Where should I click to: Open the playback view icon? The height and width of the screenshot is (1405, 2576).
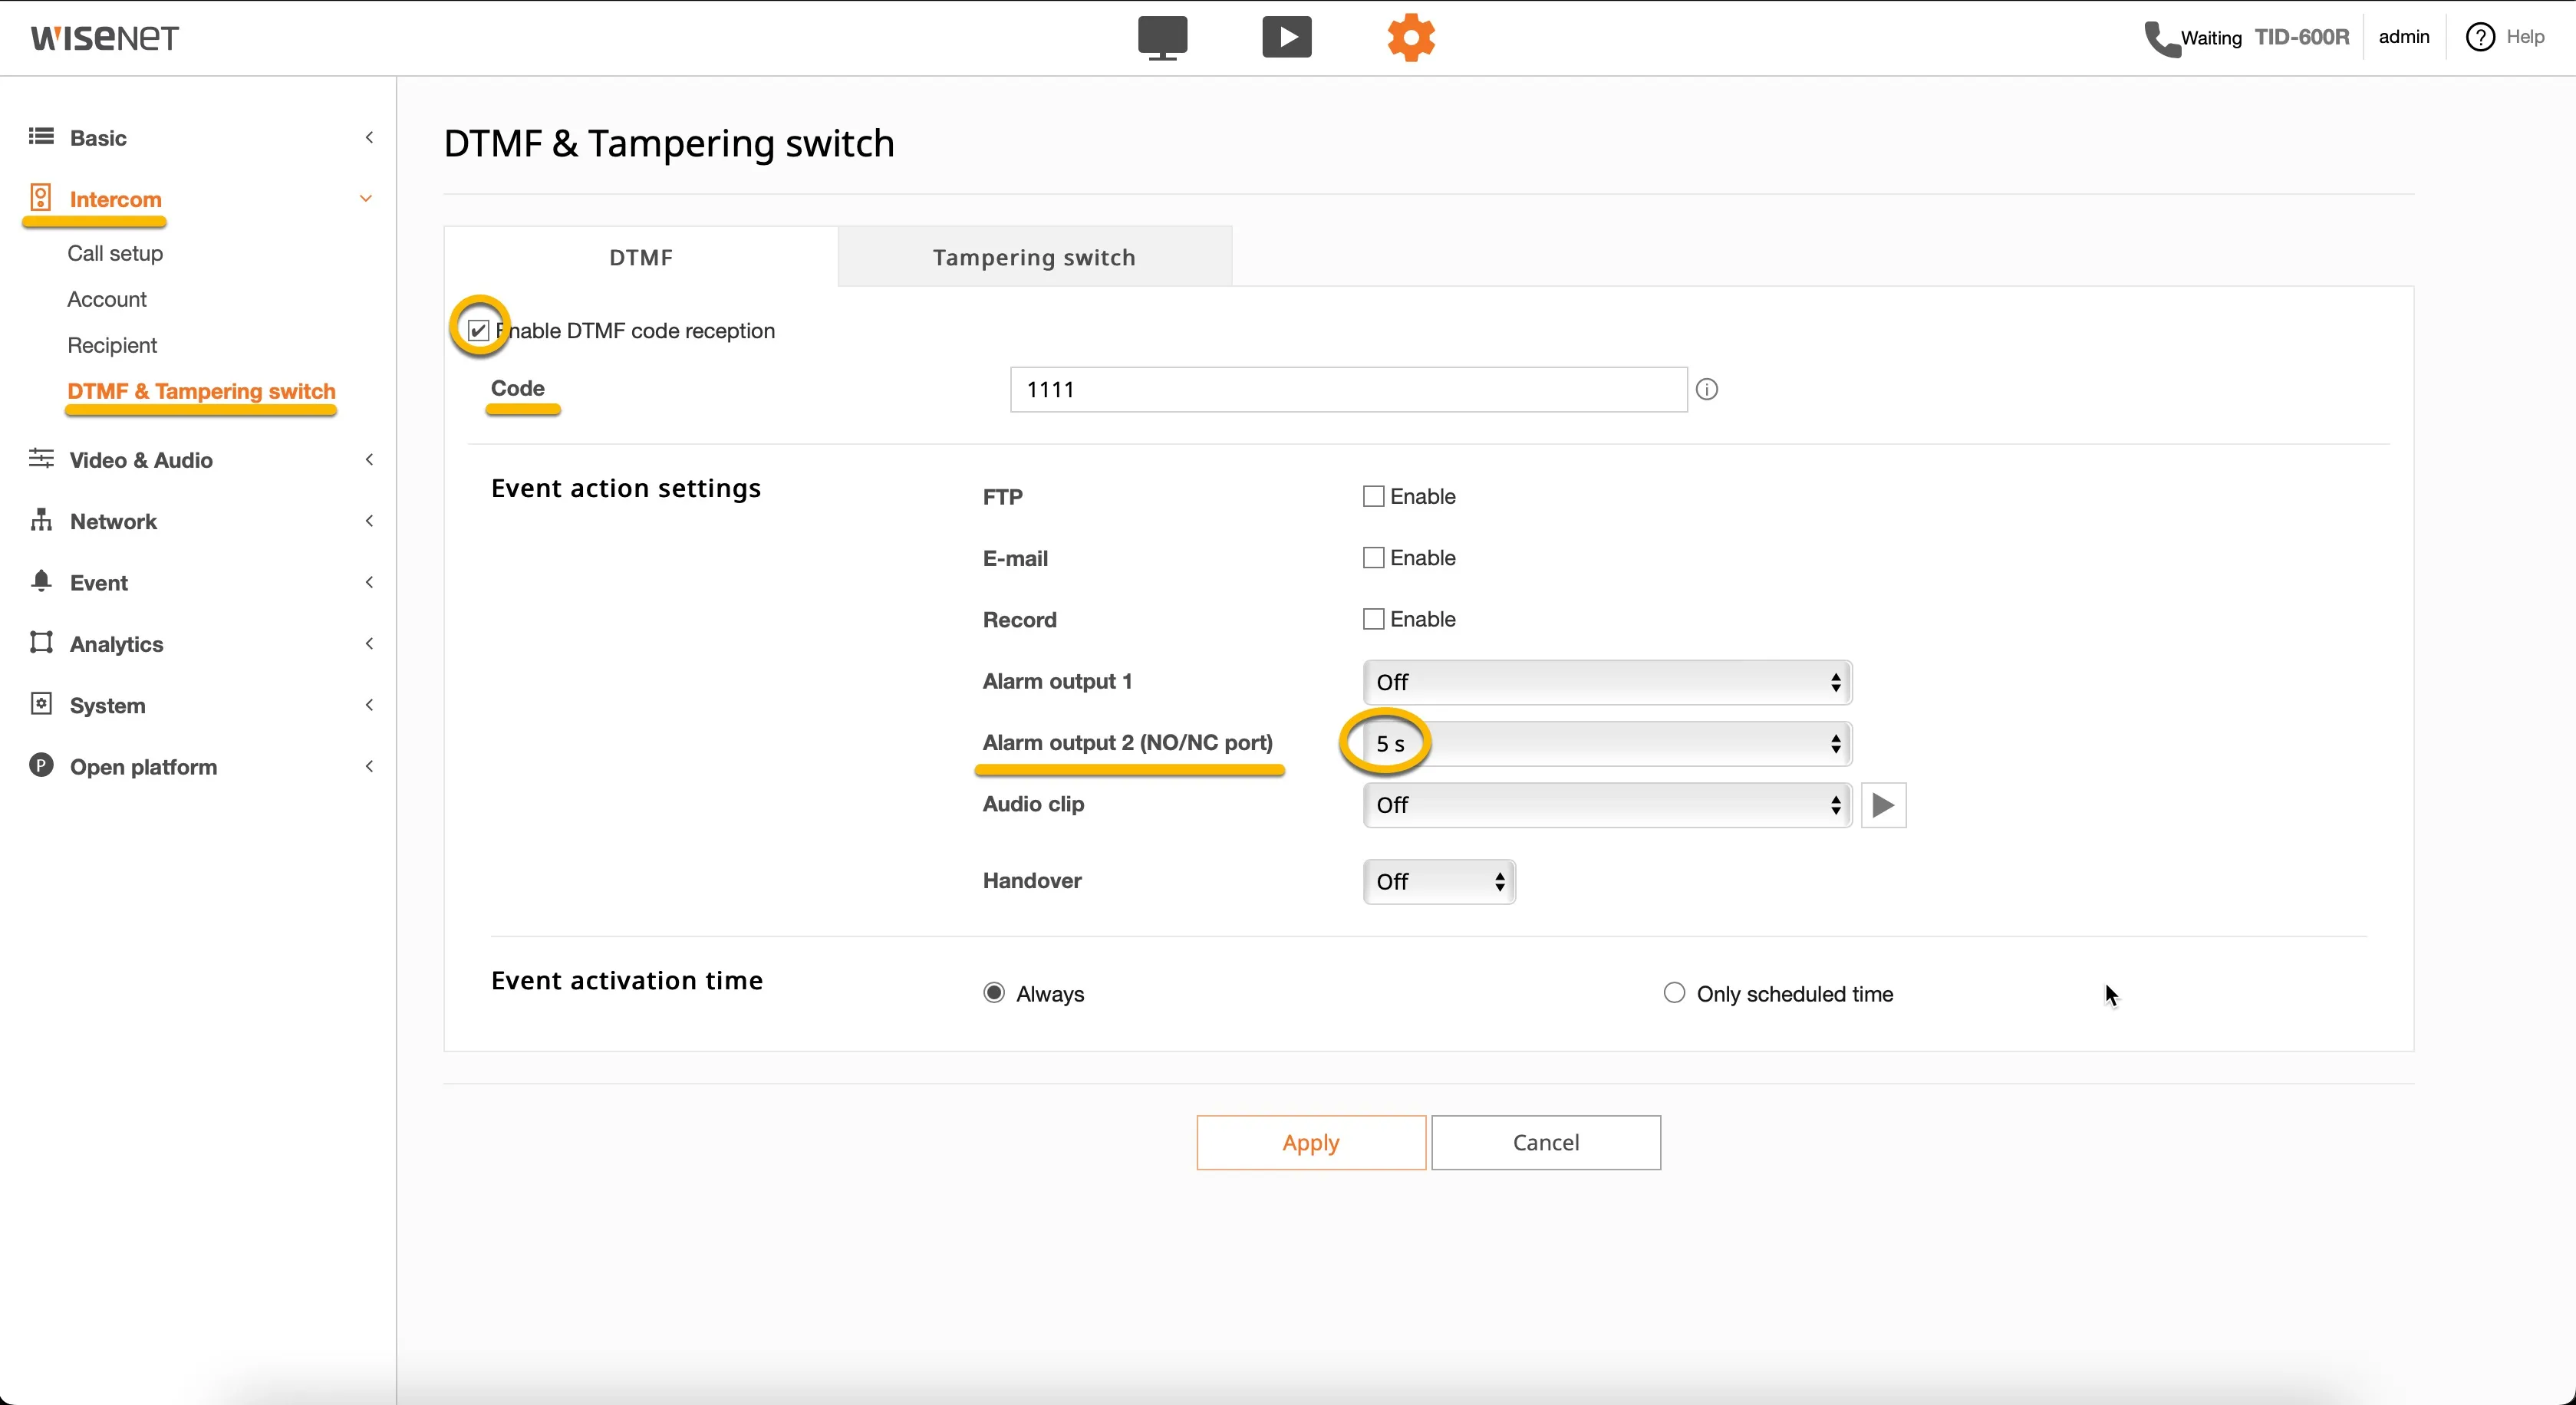[x=1286, y=38]
